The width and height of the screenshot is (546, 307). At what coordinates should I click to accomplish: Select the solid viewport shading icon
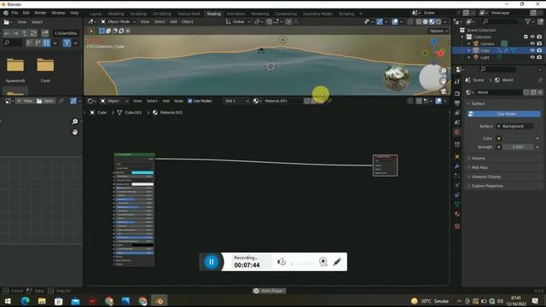(x=425, y=21)
